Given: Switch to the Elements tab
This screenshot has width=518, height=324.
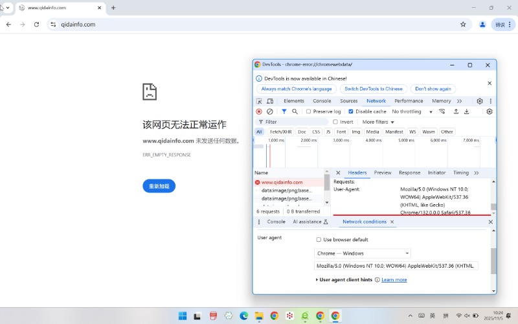Looking at the screenshot, I should 293,101.
